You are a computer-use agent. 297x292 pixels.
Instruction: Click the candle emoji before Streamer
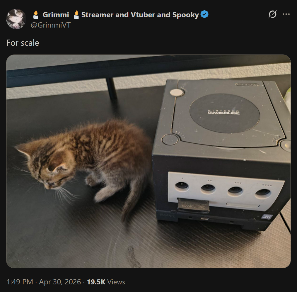(x=76, y=15)
